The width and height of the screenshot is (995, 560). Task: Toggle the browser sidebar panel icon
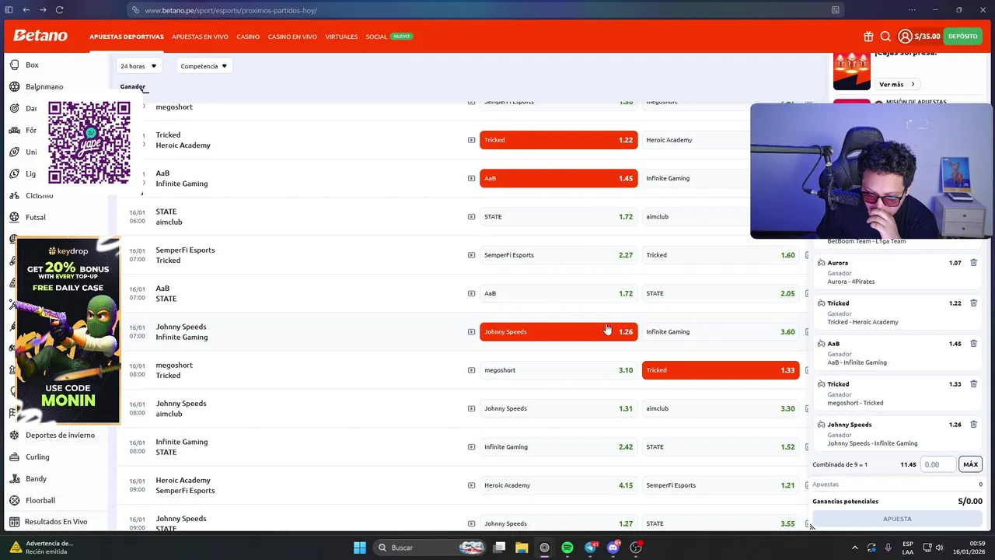9,10
